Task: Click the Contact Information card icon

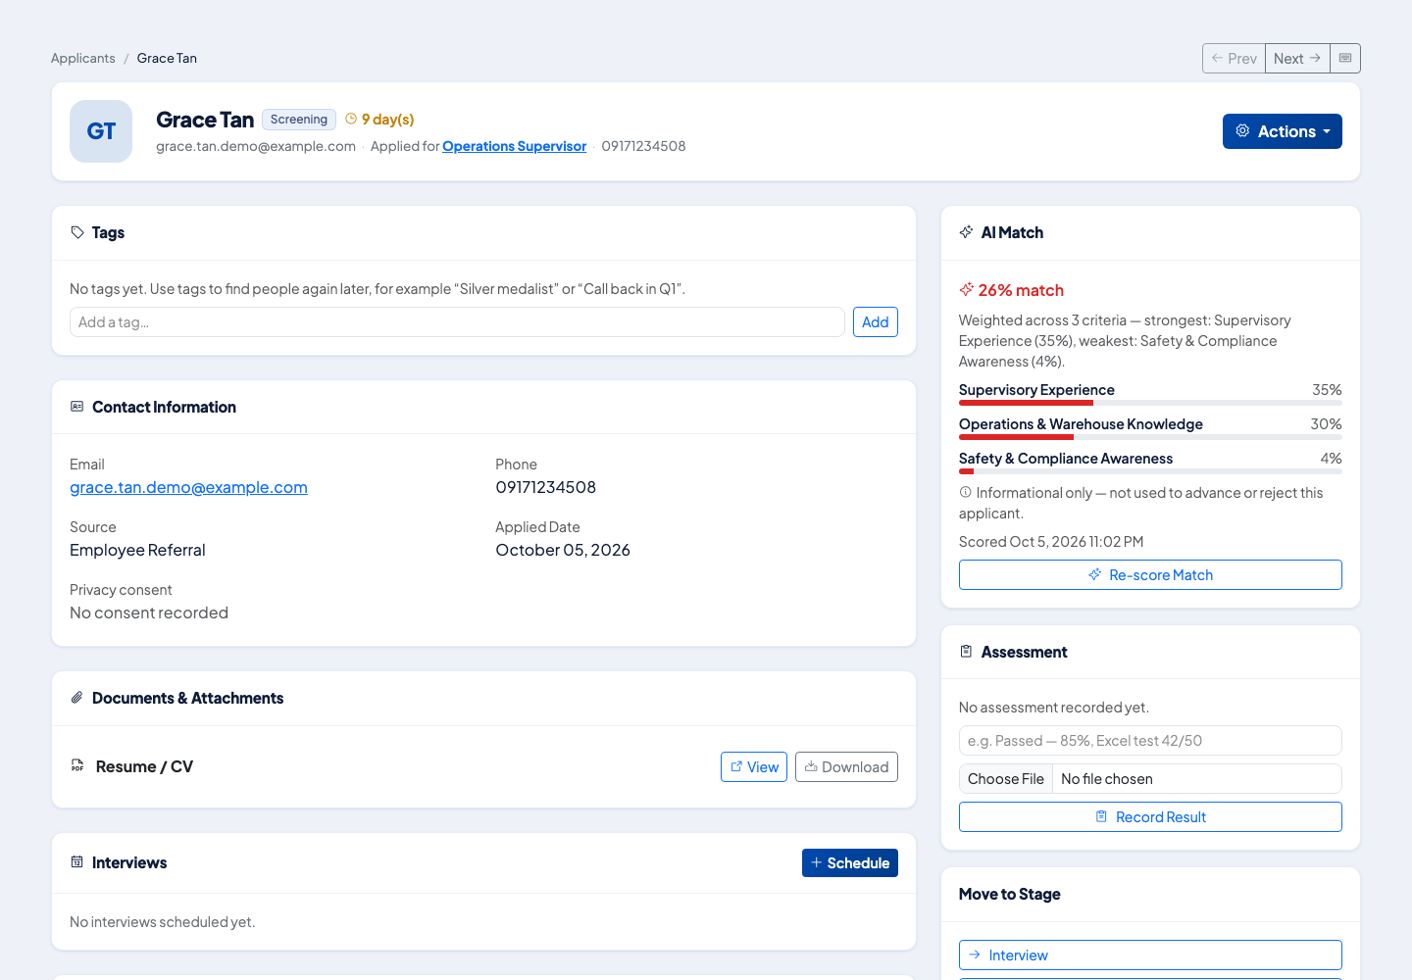Action: (x=77, y=407)
